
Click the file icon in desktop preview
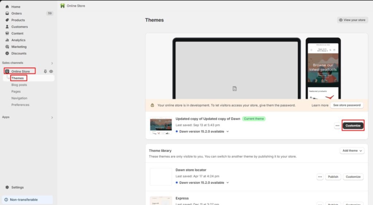(x=235, y=88)
